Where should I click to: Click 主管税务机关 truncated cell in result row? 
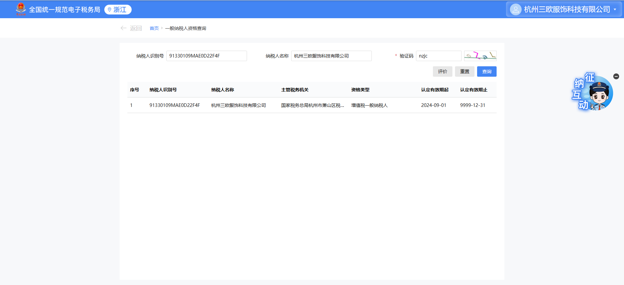312,105
